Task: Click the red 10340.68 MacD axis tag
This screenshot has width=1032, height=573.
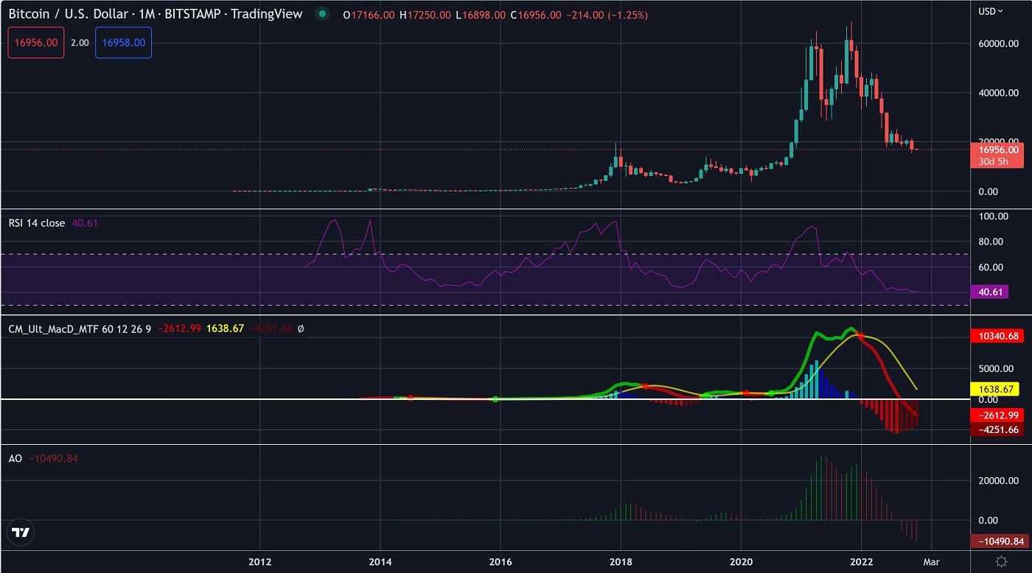Action: tap(998, 336)
